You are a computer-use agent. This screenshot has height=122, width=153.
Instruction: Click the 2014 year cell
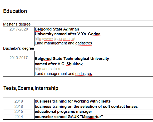pyautogui.click(x=19, y=117)
